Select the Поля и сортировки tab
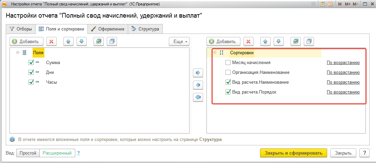This screenshot has width=376, height=163. (x=61, y=29)
